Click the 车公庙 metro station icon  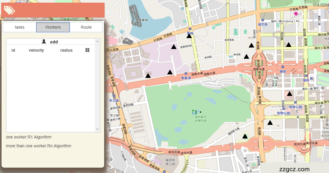click(x=114, y=96)
